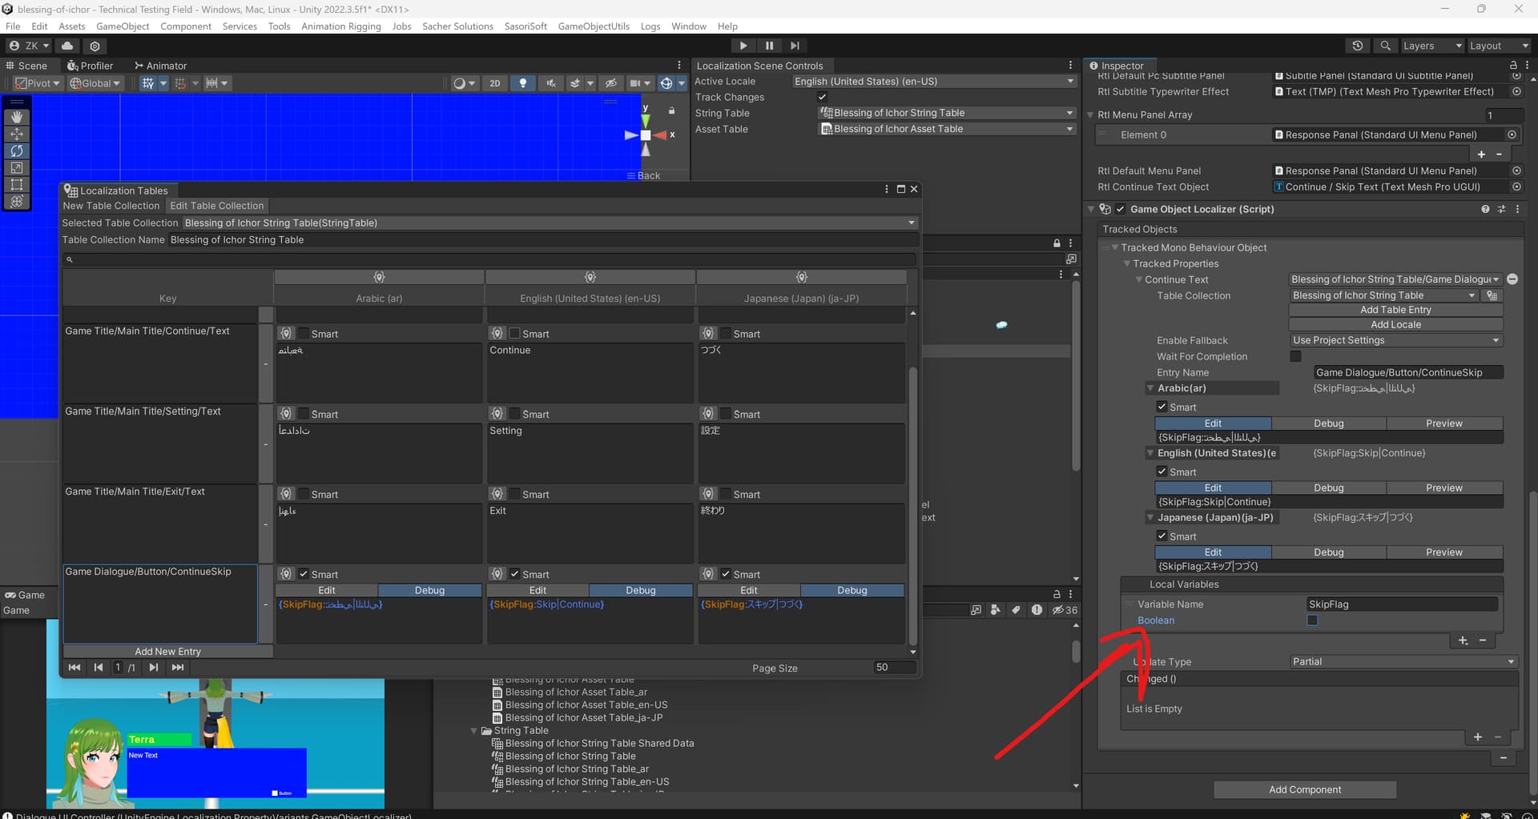Screen dimensions: 1538x819
Task: Open the Active Locale dropdown
Action: pos(933,81)
